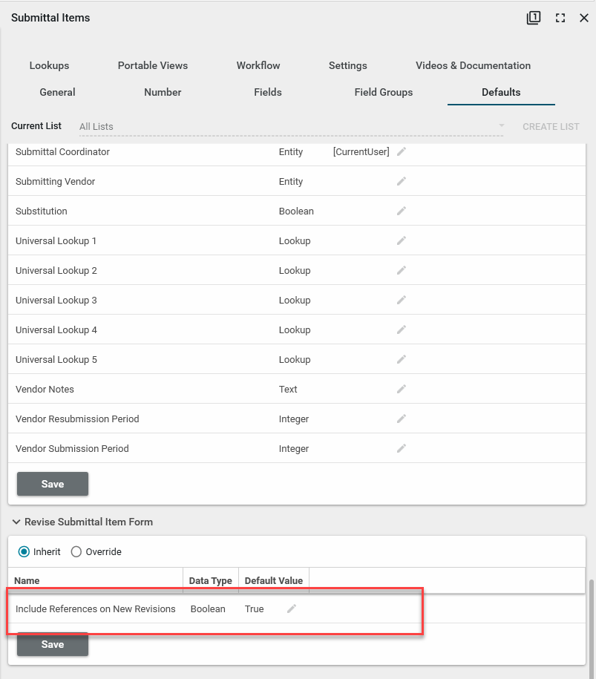
Task: Edit the Vendor Submission Period default
Action: (x=402, y=448)
